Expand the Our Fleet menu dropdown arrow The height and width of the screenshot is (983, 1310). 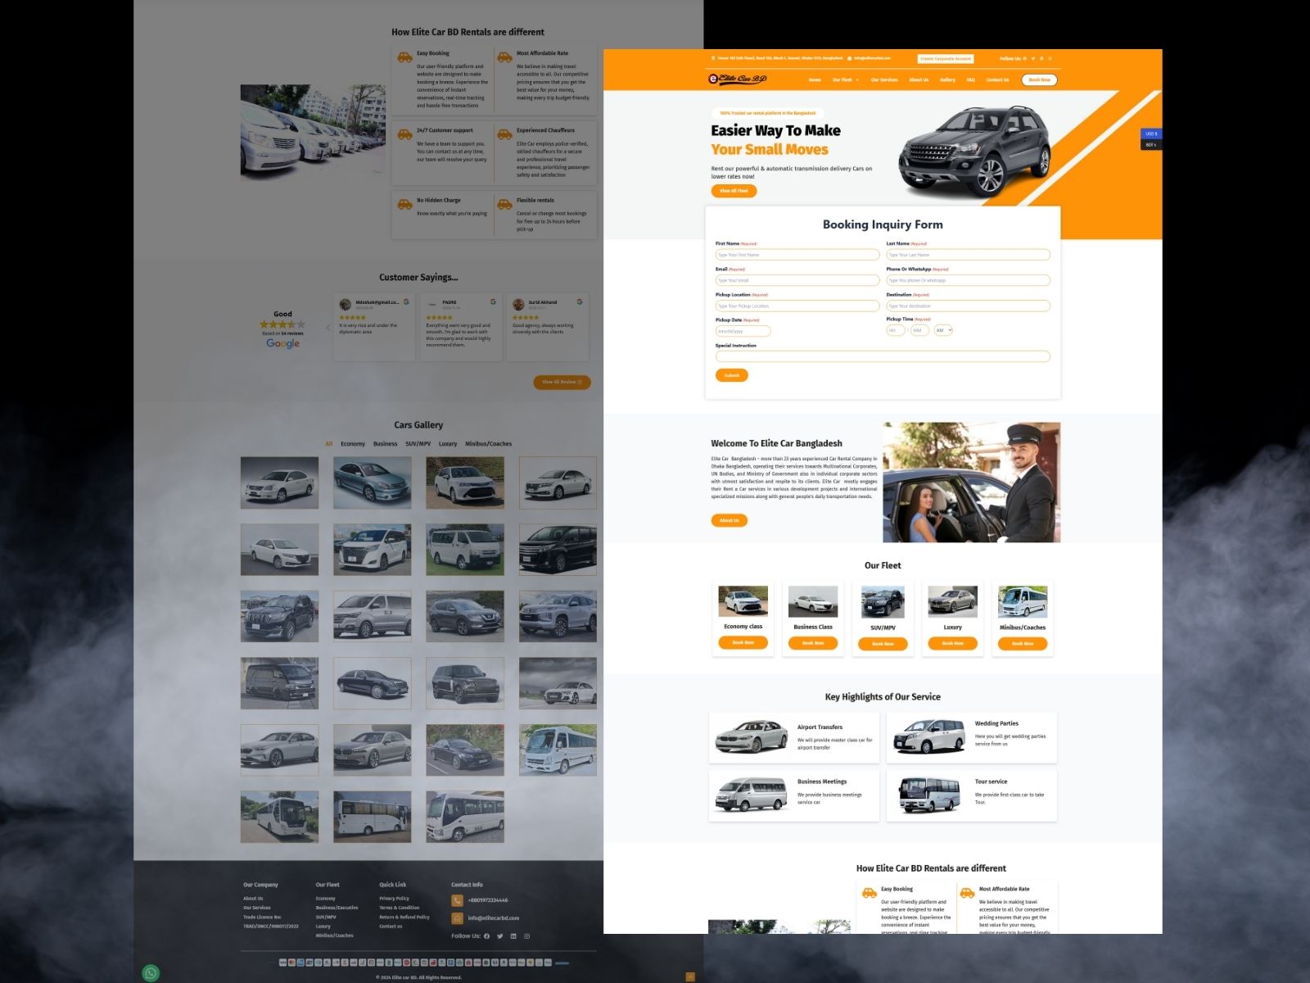click(857, 80)
